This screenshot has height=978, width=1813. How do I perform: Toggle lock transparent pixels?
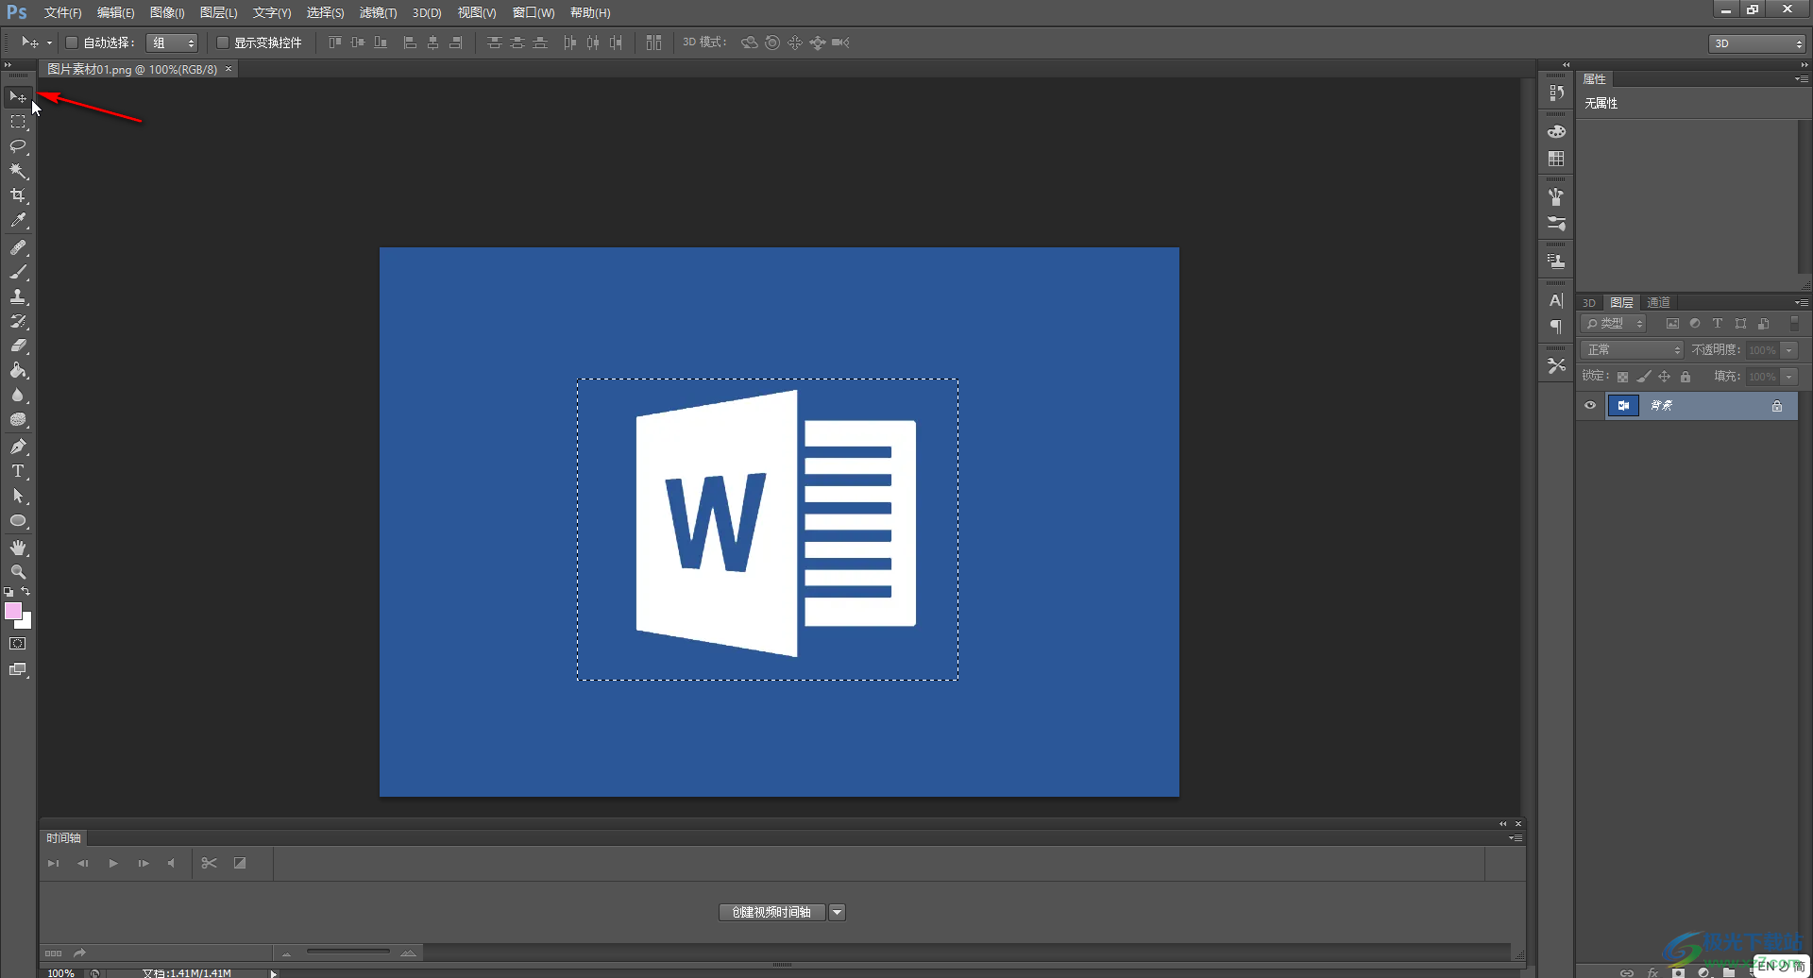point(1622,377)
